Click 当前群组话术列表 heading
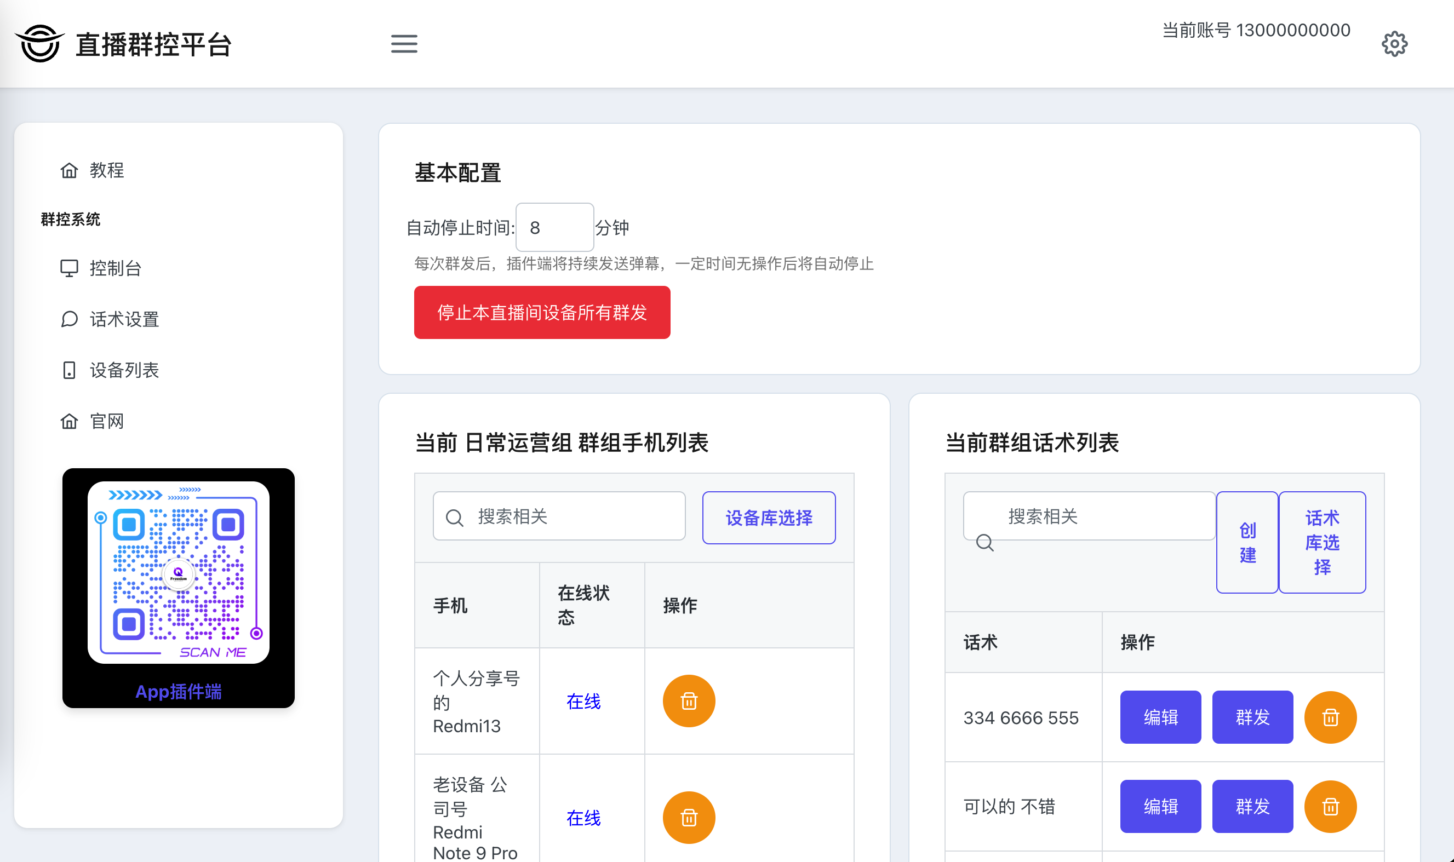Image resolution: width=1454 pixels, height=862 pixels. [x=1032, y=443]
